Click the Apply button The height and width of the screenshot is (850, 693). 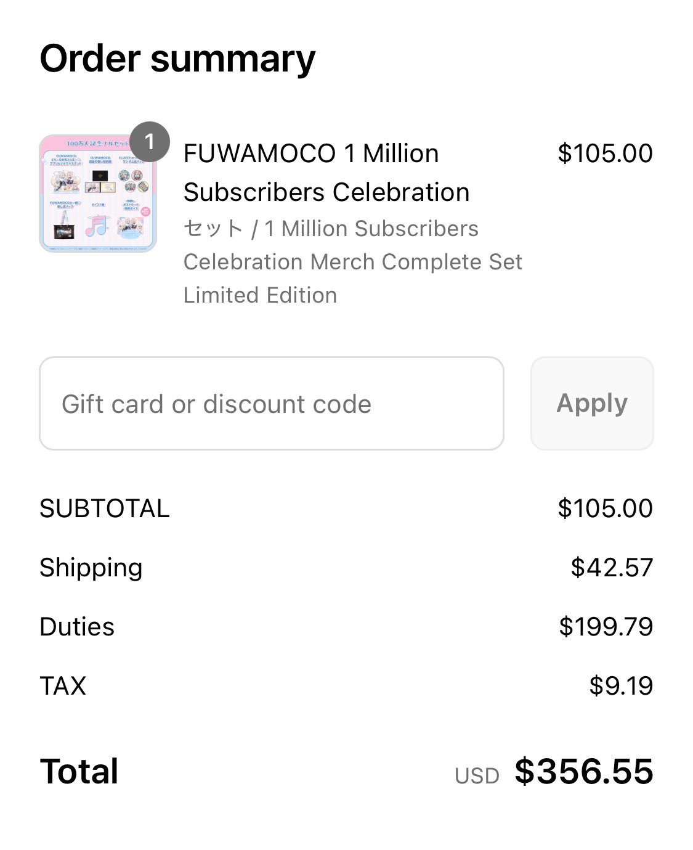coord(592,404)
